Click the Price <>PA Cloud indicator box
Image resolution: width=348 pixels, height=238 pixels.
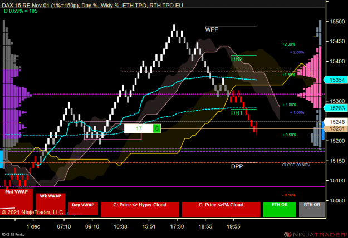tap(221, 209)
